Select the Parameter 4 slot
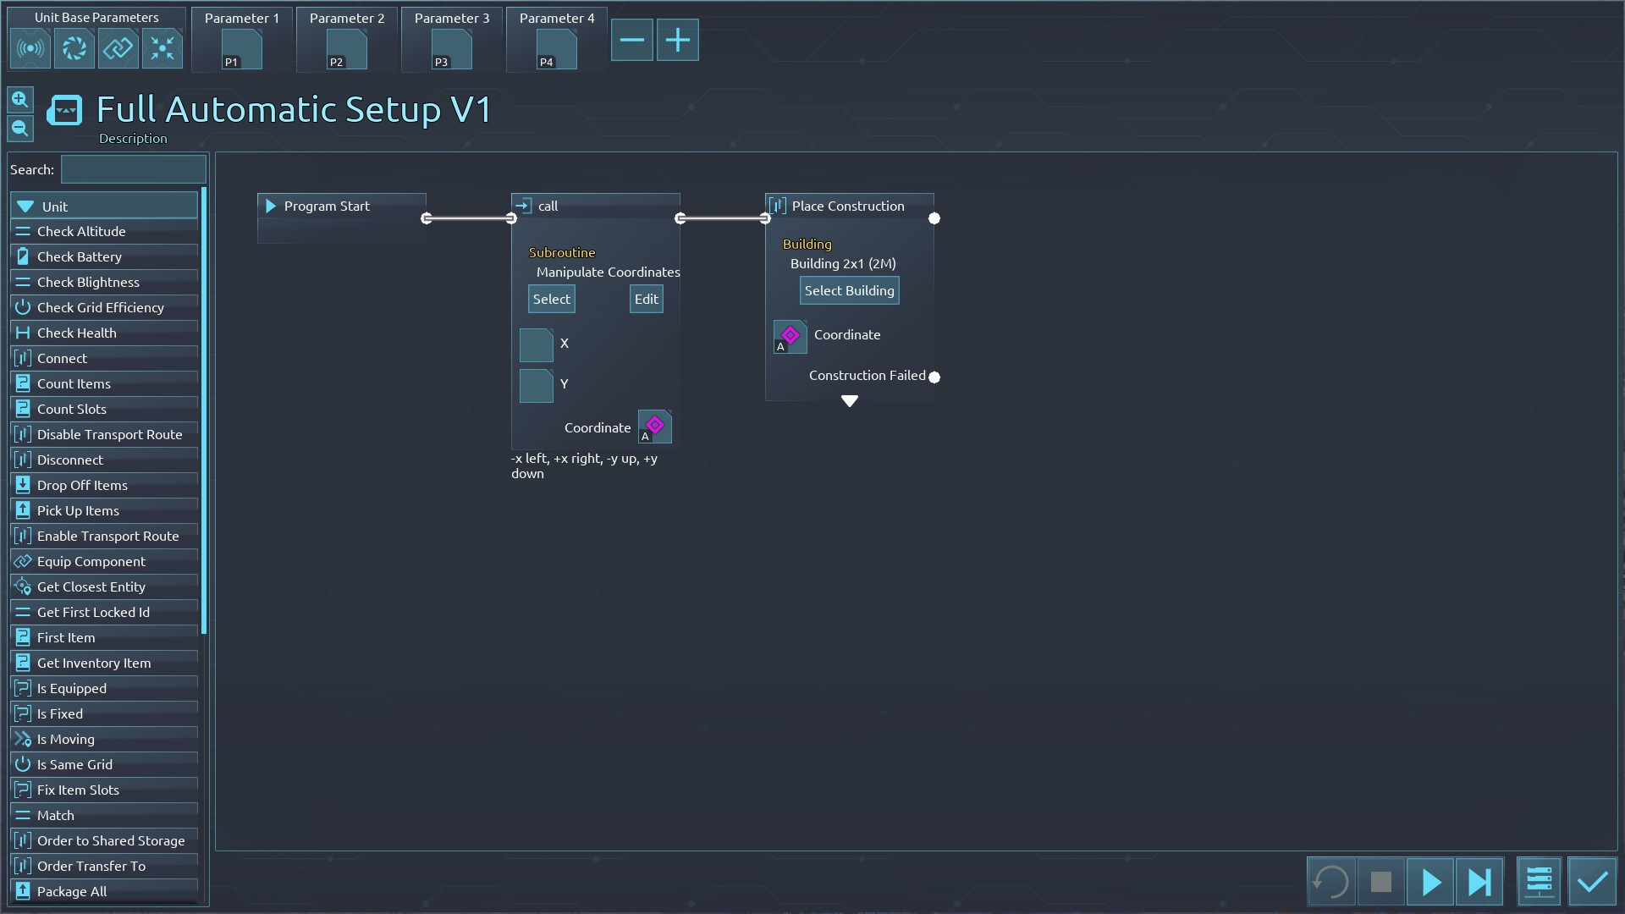Screen dimensions: 1625x914 click(557, 50)
